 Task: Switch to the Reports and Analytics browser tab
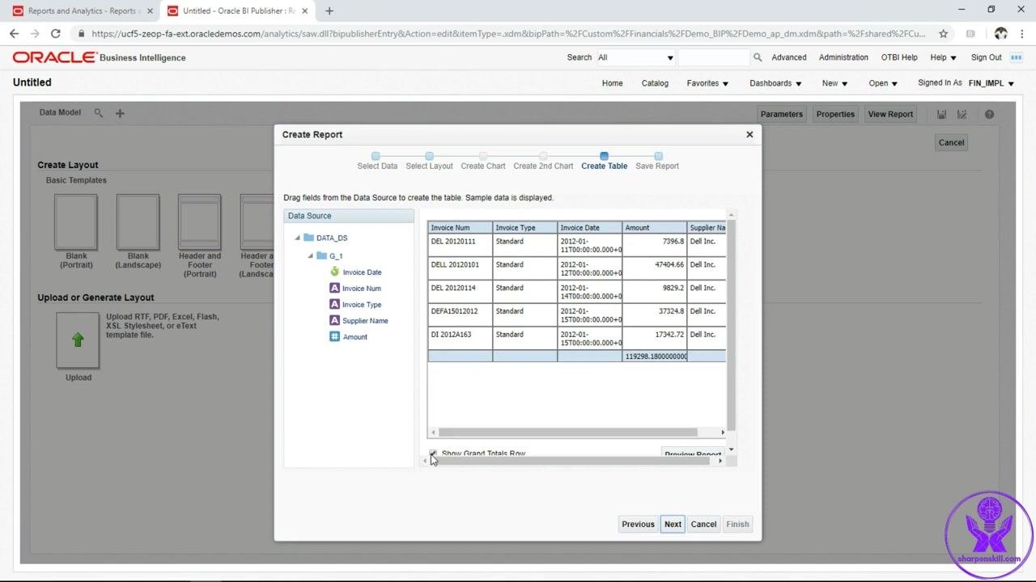click(82, 11)
